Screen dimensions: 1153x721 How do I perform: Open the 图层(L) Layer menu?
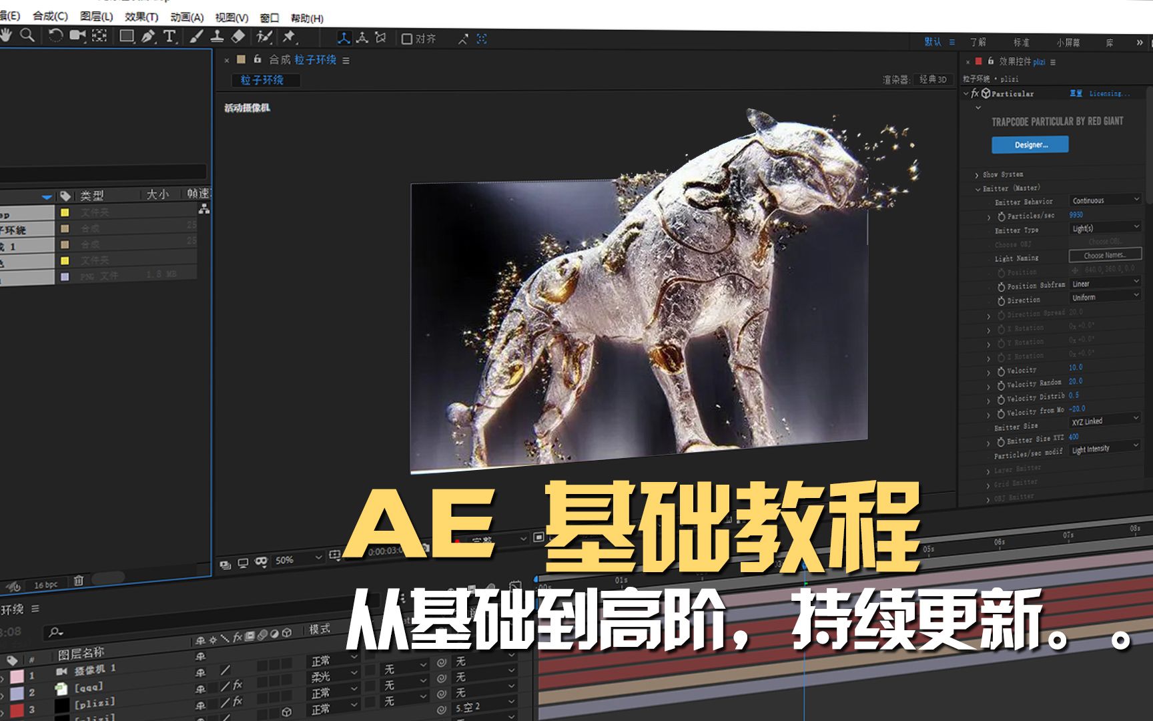pyautogui.click(x=96, y=16)
